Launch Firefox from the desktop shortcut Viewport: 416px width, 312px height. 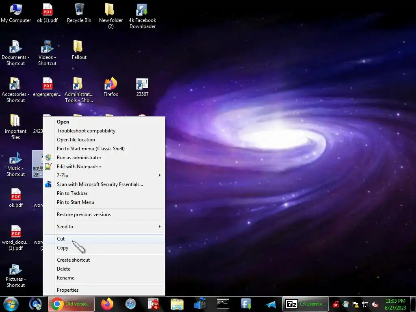click(111, 87)
